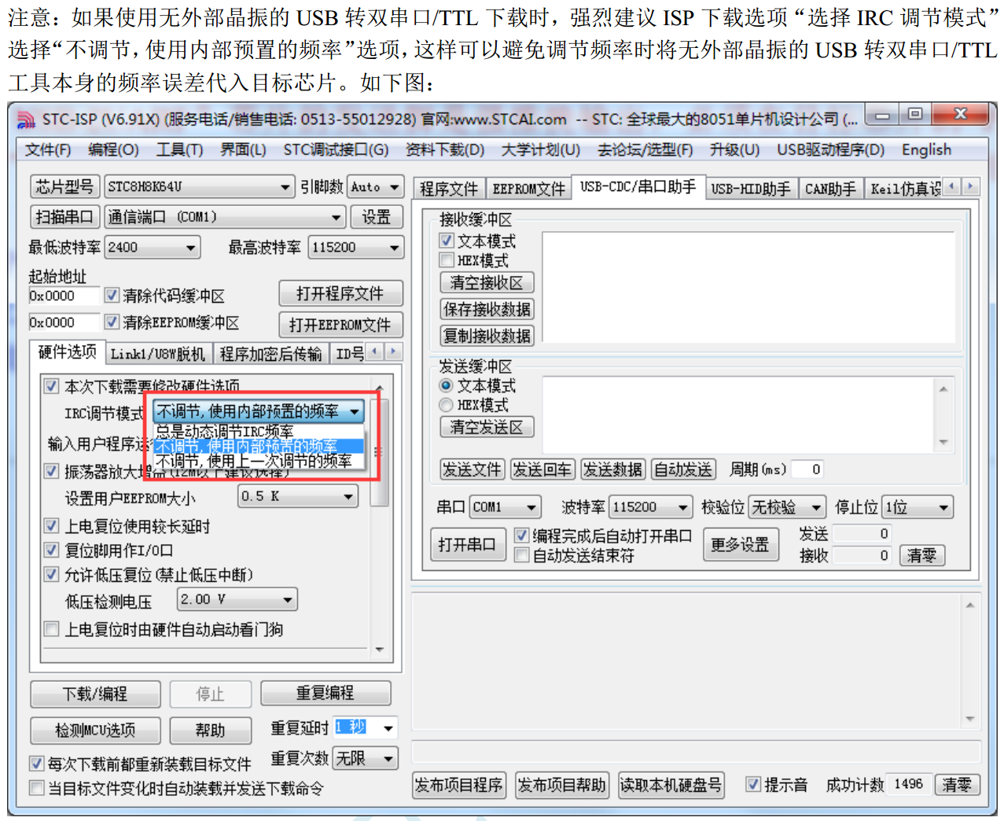Click 检测MCU选项 button

[x=95, y=731]
